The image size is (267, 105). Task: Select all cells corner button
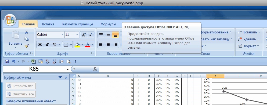click(x=73, y=76)
